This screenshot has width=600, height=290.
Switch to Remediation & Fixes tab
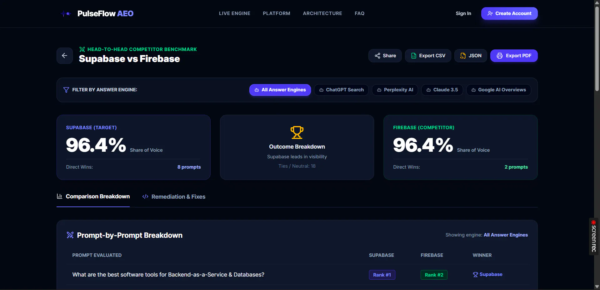tap(174, 196)
